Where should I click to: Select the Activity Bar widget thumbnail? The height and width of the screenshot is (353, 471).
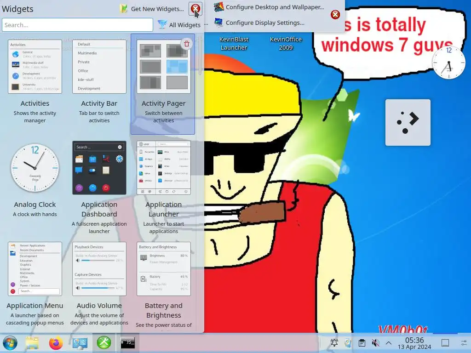point(99,67)
